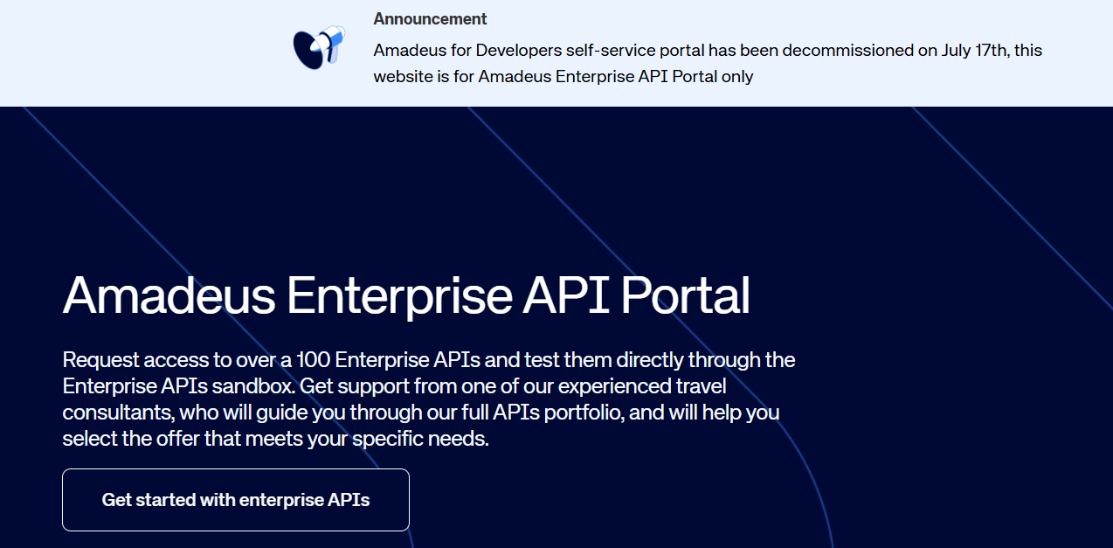
Task: Select the 'Announcement' heading text
Action: point(430,18)
